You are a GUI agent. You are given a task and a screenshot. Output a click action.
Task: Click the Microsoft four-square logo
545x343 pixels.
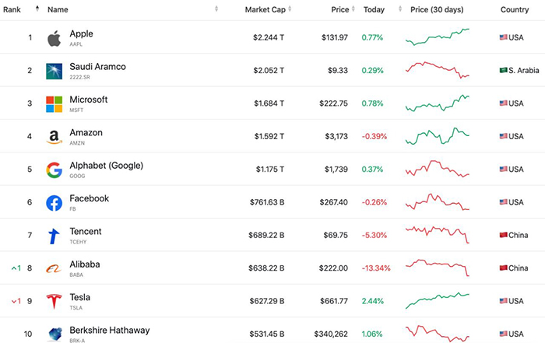pyautogui.click(x=54, y=104)
